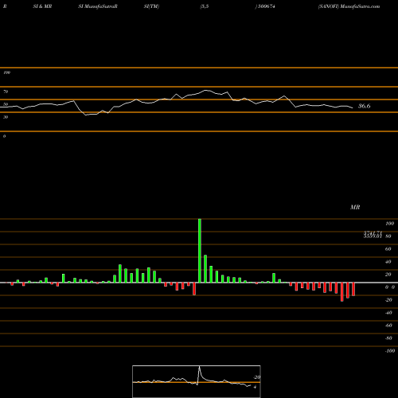Click the "SI MunafaSutraR" header label
The width and height of the screenshot is (398, 398).
(x=98, y=6)
